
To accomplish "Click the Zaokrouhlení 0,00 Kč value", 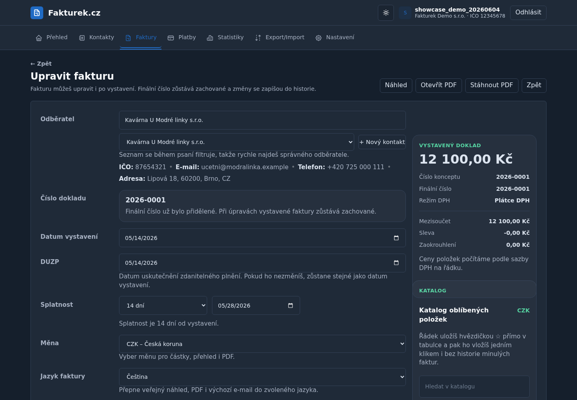I will click(x=518, y=245).
